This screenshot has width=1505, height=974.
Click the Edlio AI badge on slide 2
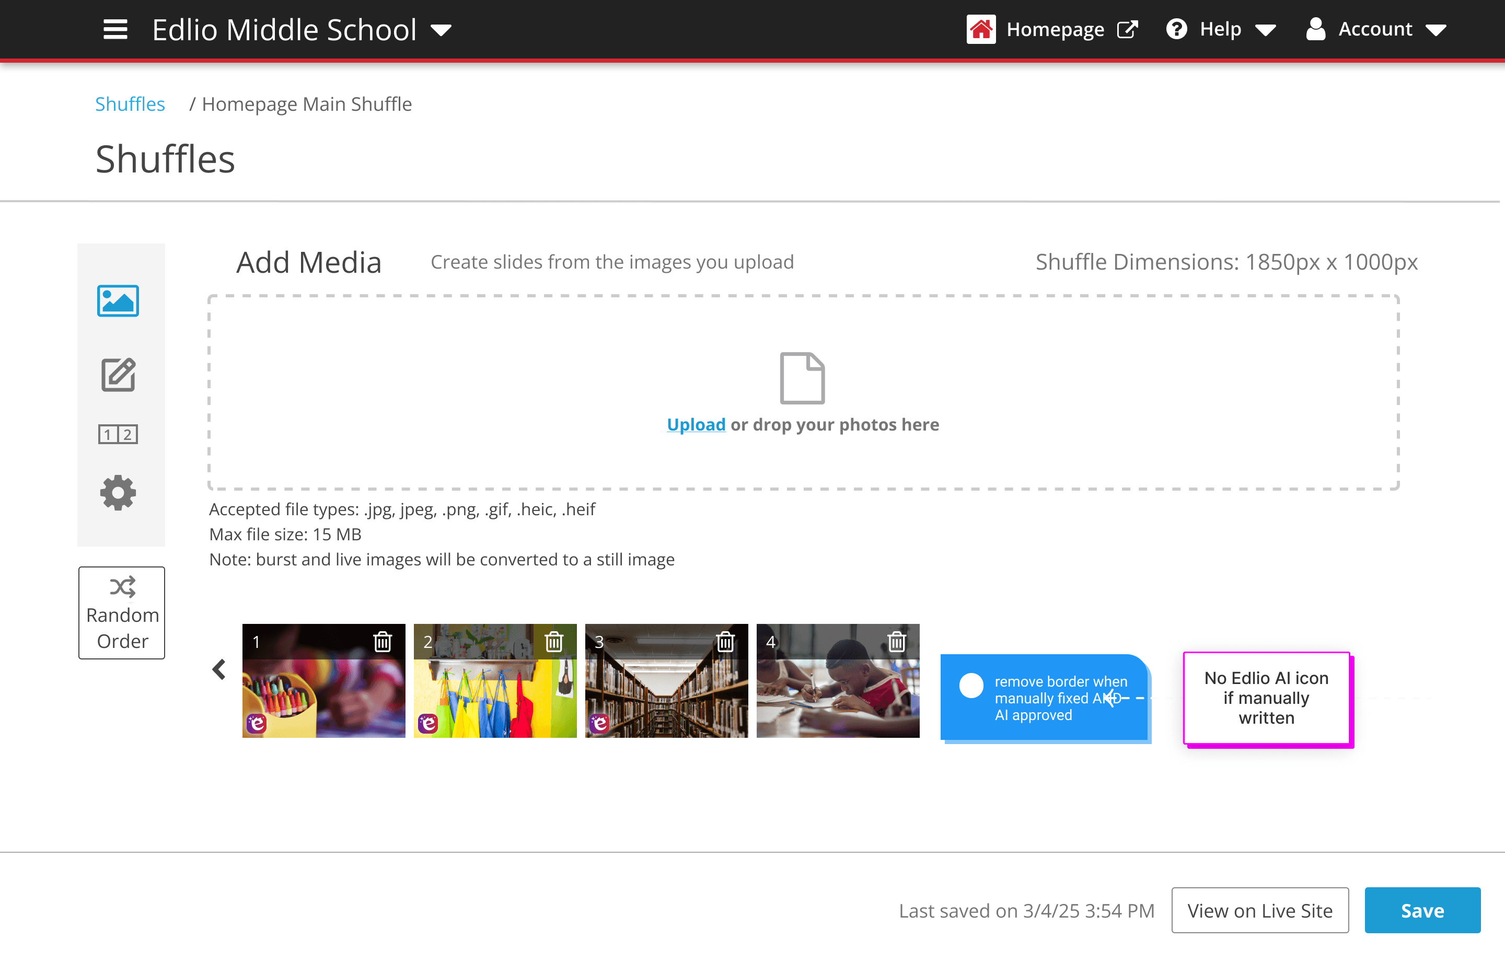click(x=428, y=722)
